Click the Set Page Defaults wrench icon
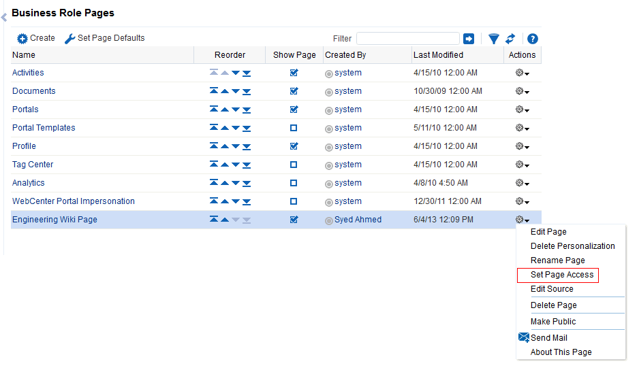This screenshot has height=372, width=639. pyautogui.click(x=69, y=39)
